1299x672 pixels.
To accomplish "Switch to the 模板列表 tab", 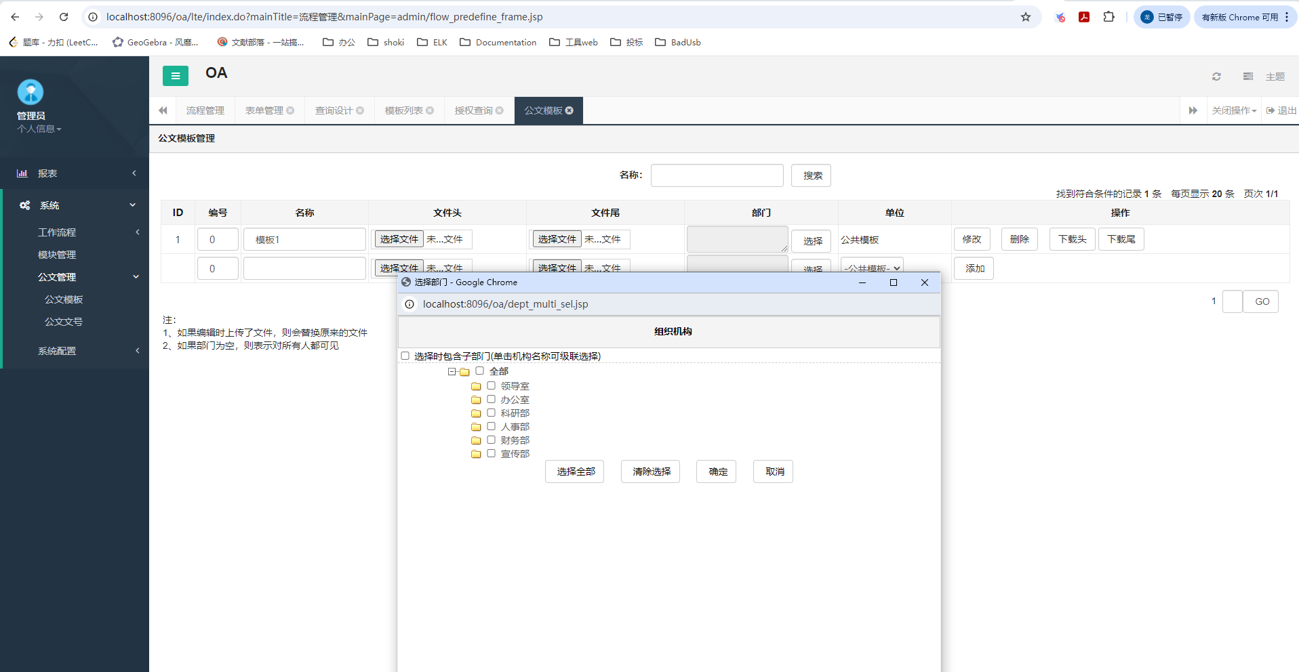I will pyautogui.click(x=404, y=110).
